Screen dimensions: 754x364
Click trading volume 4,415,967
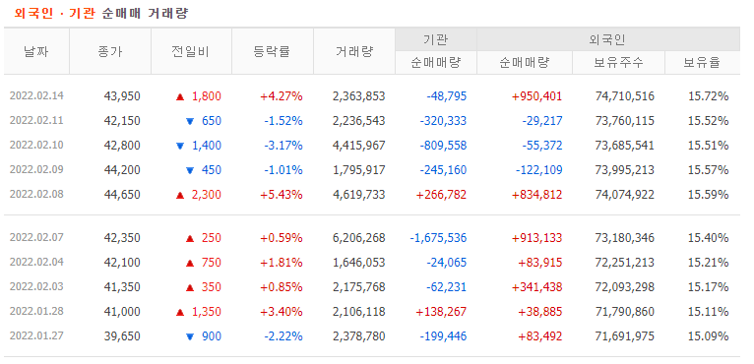click(x=358, y=146)
